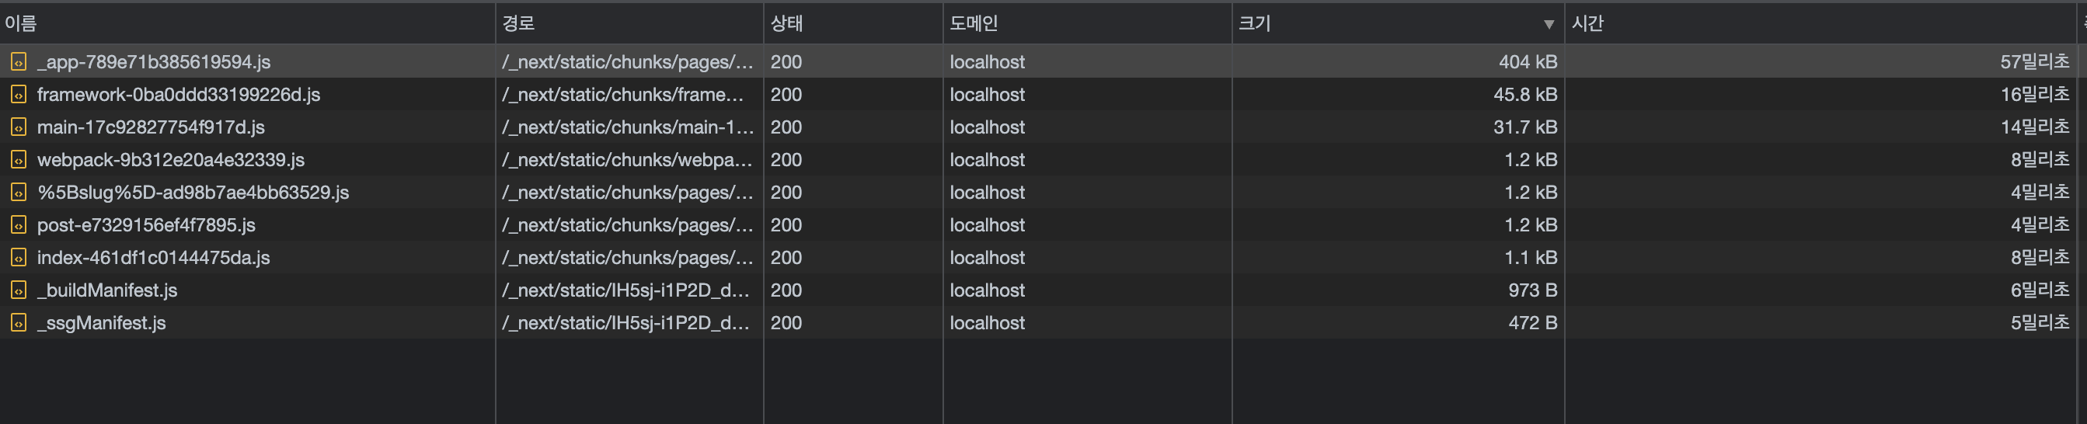Select the main-17c92827754f917d.js request name
Image resolution: width=2087 pixels, height=424 pixels.
click(x=151, y=127)
